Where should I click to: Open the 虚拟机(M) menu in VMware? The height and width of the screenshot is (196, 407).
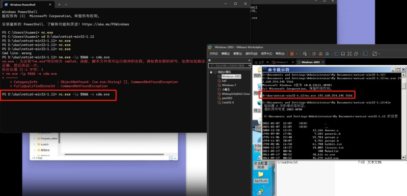[x=251, y=53]
